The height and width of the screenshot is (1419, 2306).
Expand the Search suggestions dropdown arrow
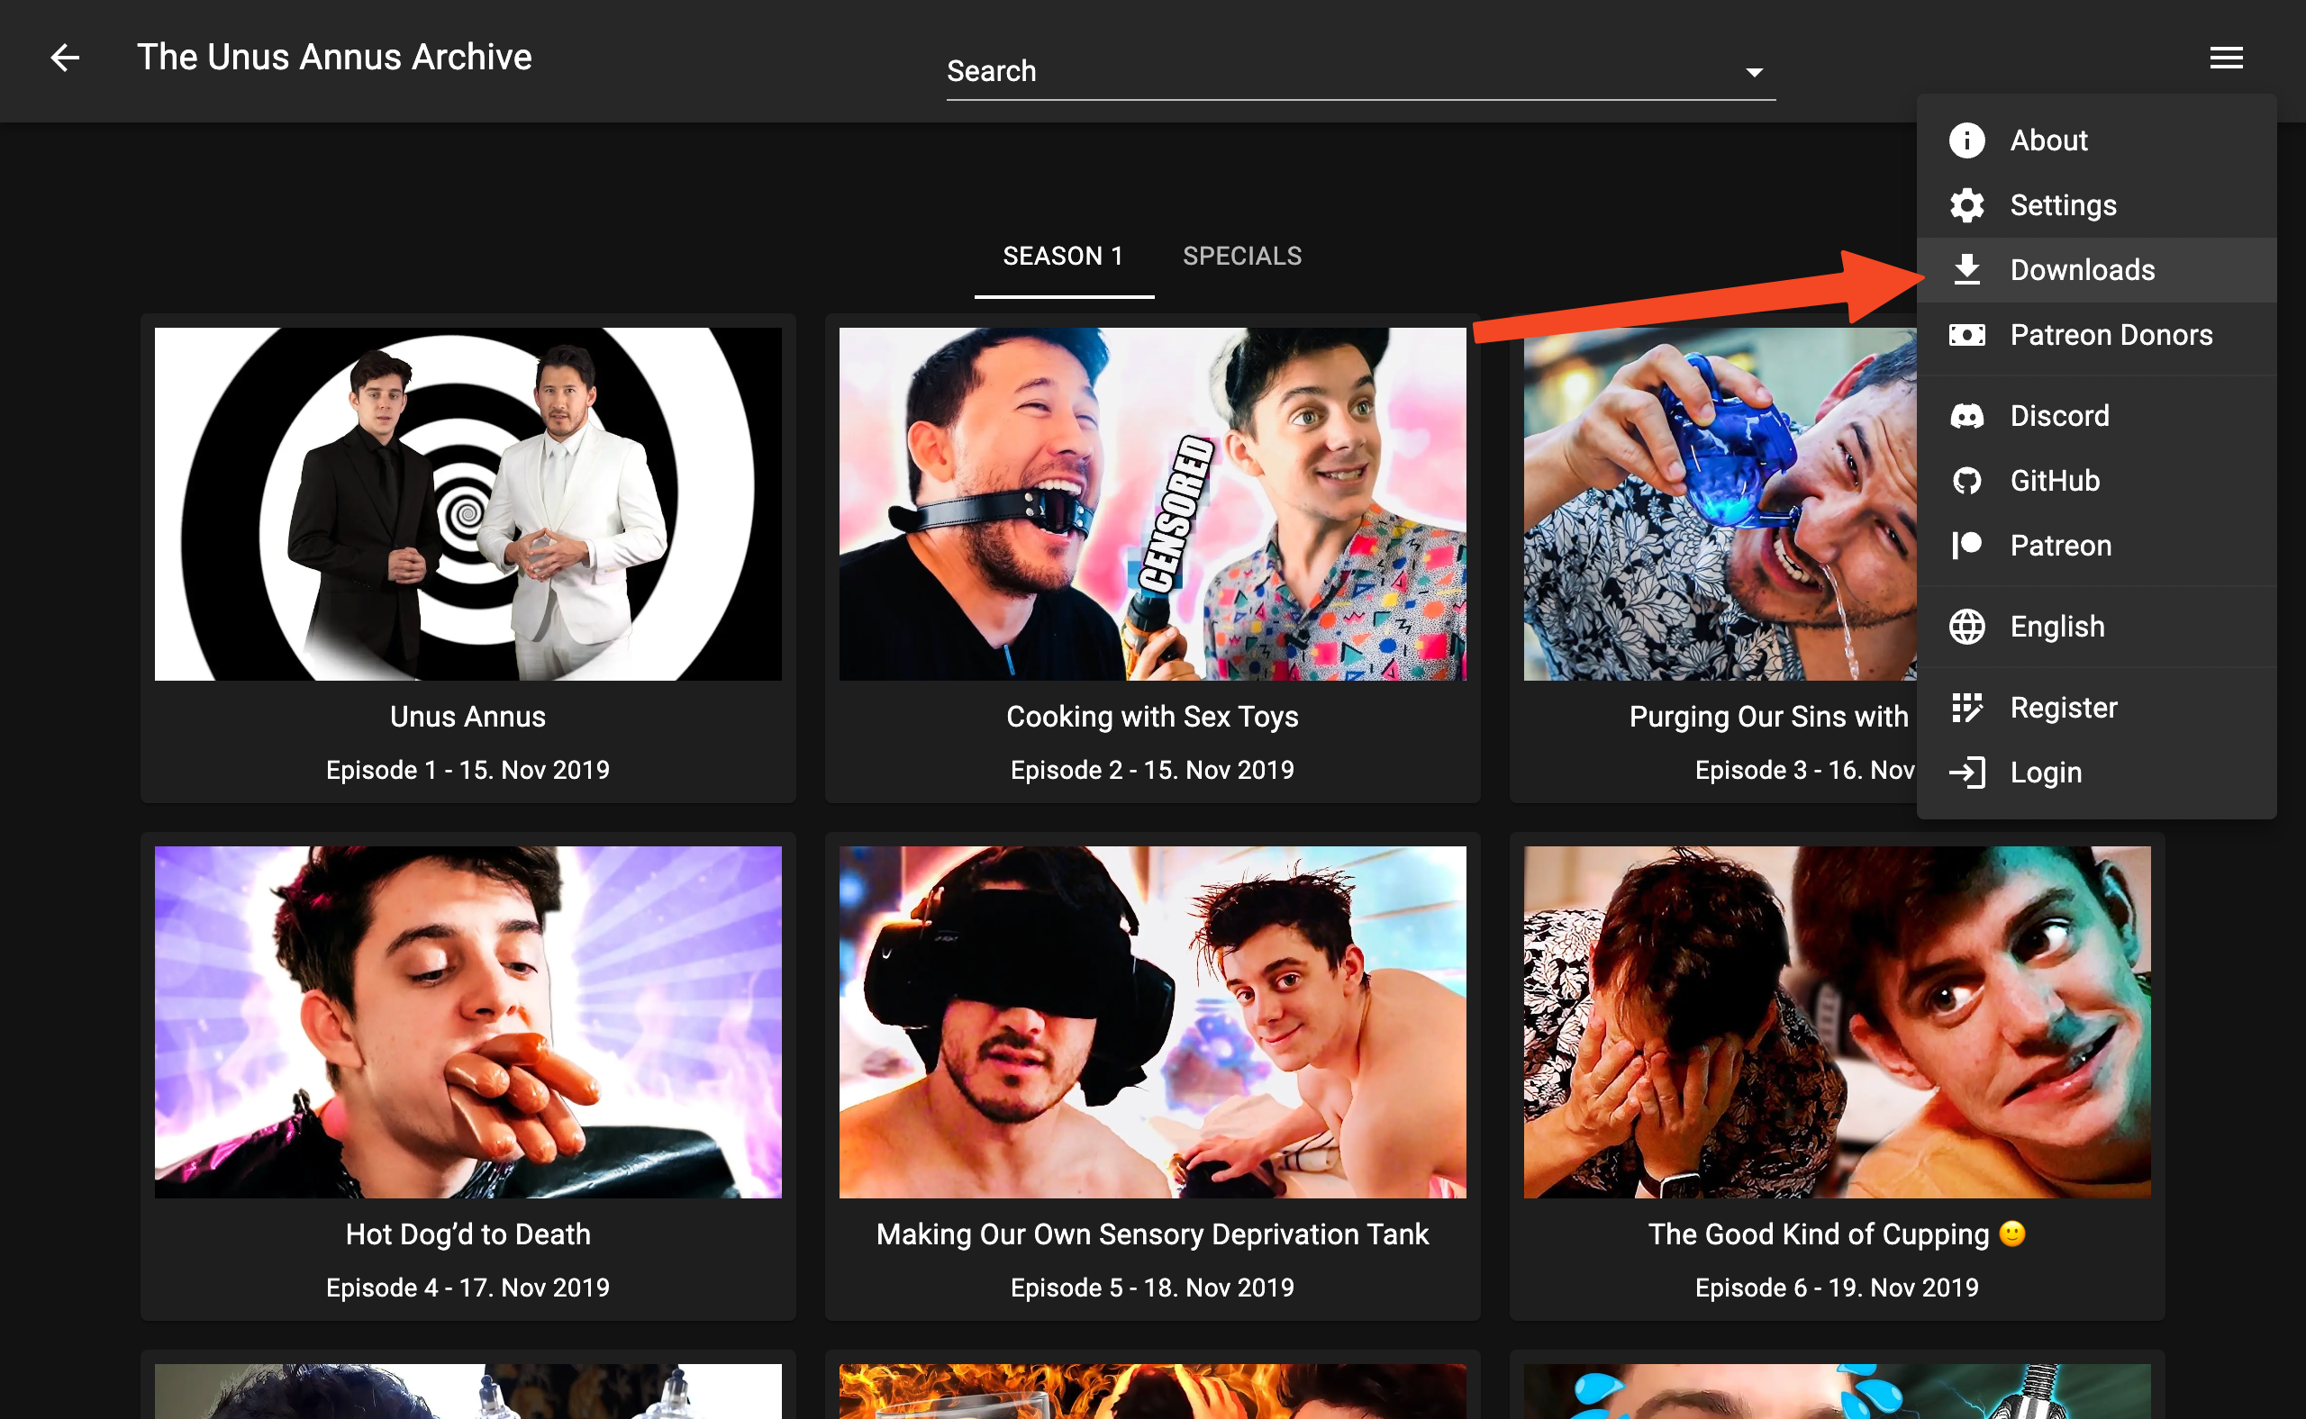pos(1754,72)
